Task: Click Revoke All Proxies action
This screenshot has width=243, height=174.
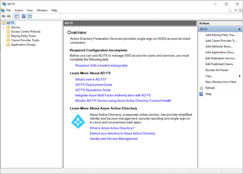Action: tap(217, 70)
